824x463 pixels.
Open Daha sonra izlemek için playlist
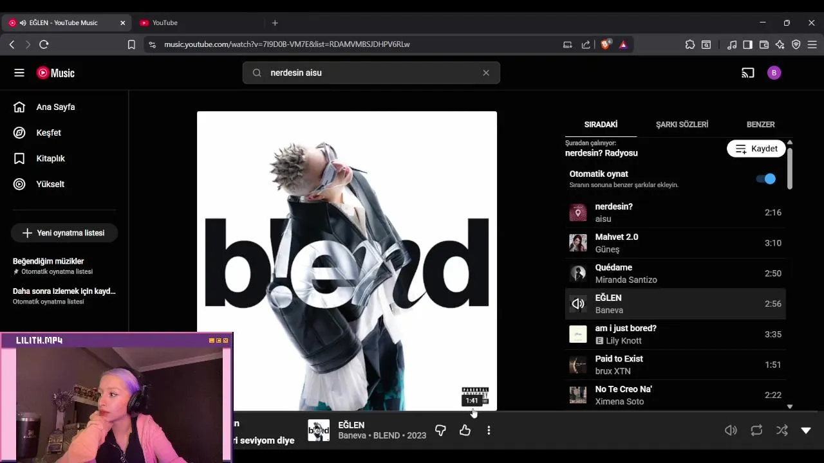pos(64,296)
